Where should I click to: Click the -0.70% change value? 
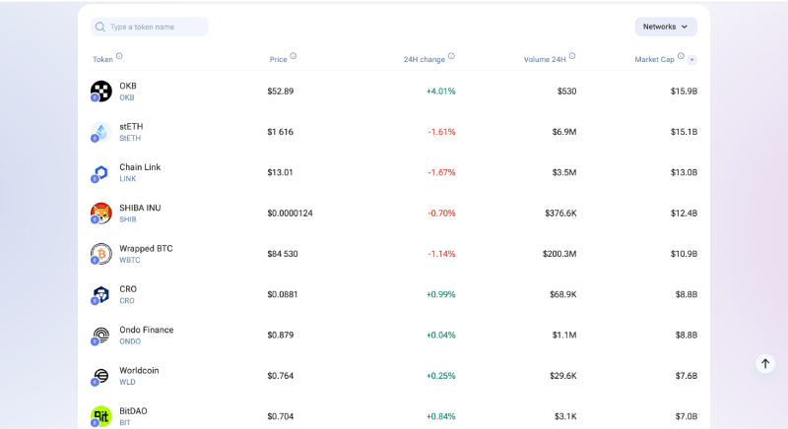441,214
